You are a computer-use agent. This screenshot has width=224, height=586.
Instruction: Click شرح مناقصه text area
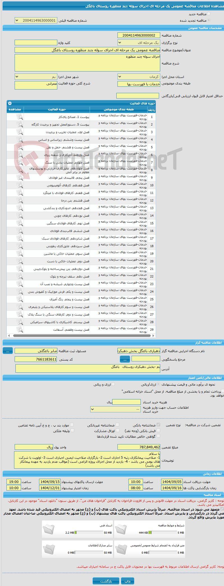coord(87,63)
